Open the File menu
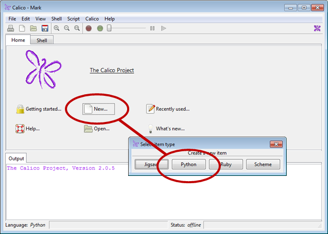Viewport: 328px width, 234px height. [12, 19]
